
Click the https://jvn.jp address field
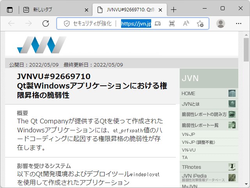coord(136,23)
